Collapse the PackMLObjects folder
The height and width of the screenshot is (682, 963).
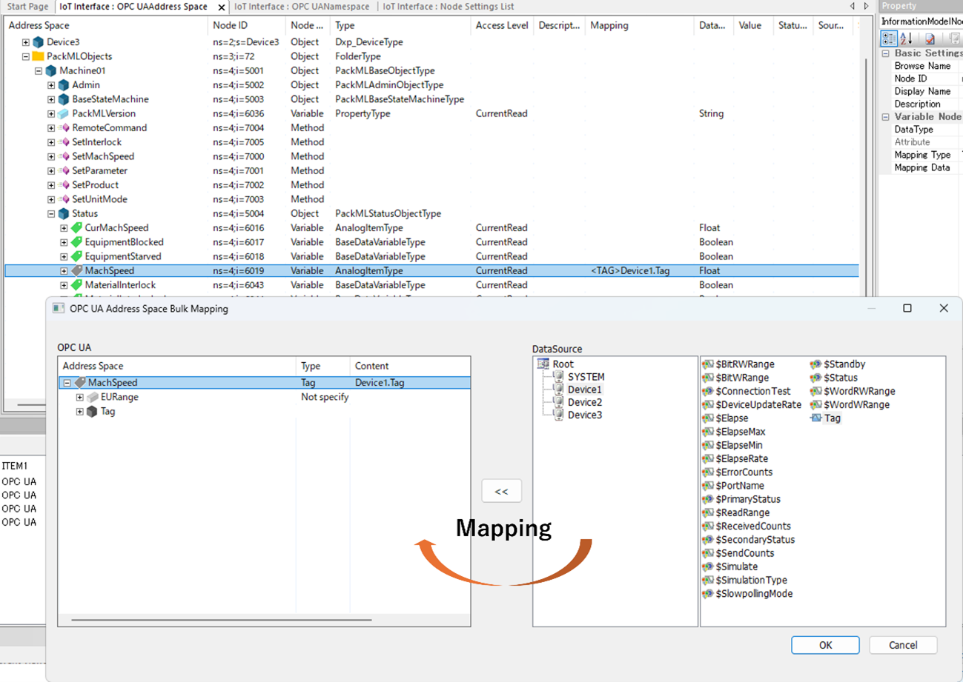coord(26,56)
